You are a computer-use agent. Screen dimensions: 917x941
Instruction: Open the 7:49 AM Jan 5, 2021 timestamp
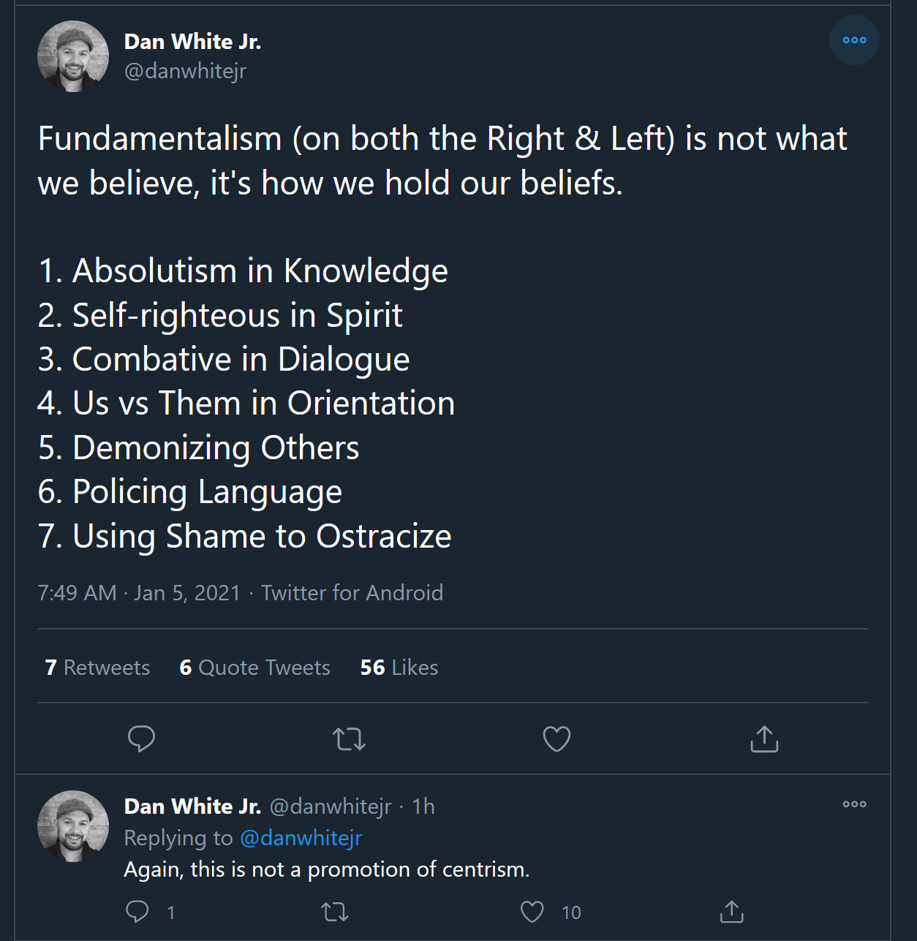139,593
